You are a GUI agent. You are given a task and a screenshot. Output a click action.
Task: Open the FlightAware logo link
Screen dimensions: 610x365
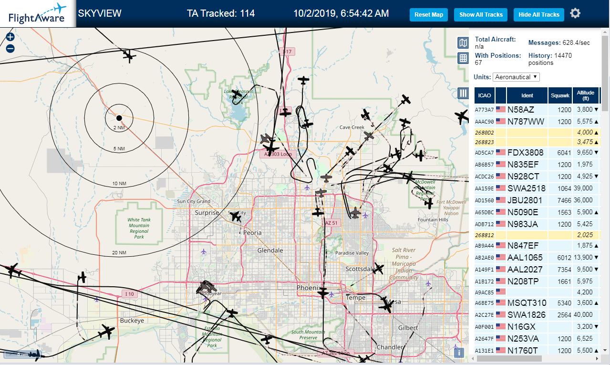tap(37, 13)
